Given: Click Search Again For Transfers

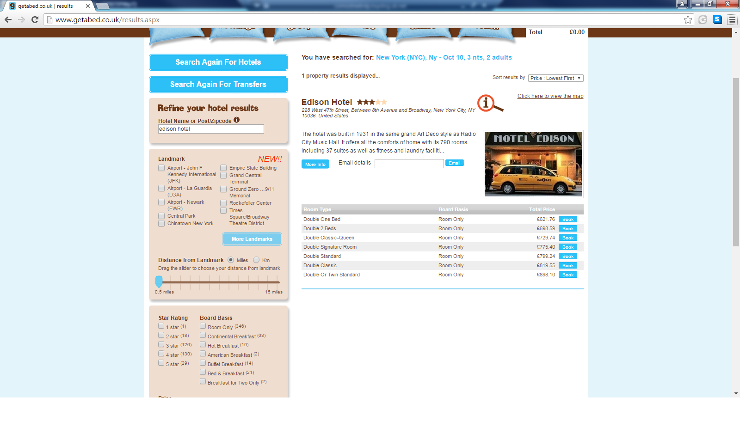Looking at the screenshot, I should (x=218, y=85).
